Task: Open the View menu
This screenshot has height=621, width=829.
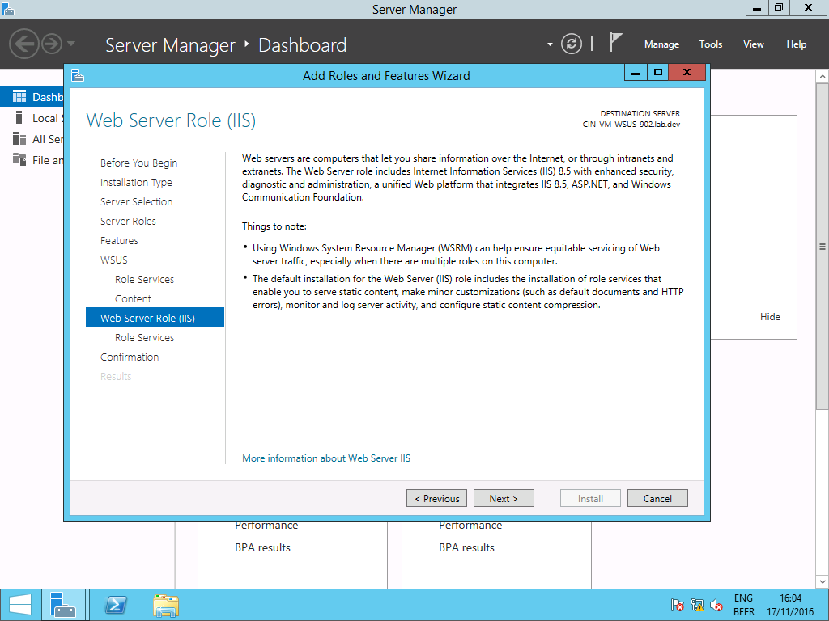Action: click(754, 44)
